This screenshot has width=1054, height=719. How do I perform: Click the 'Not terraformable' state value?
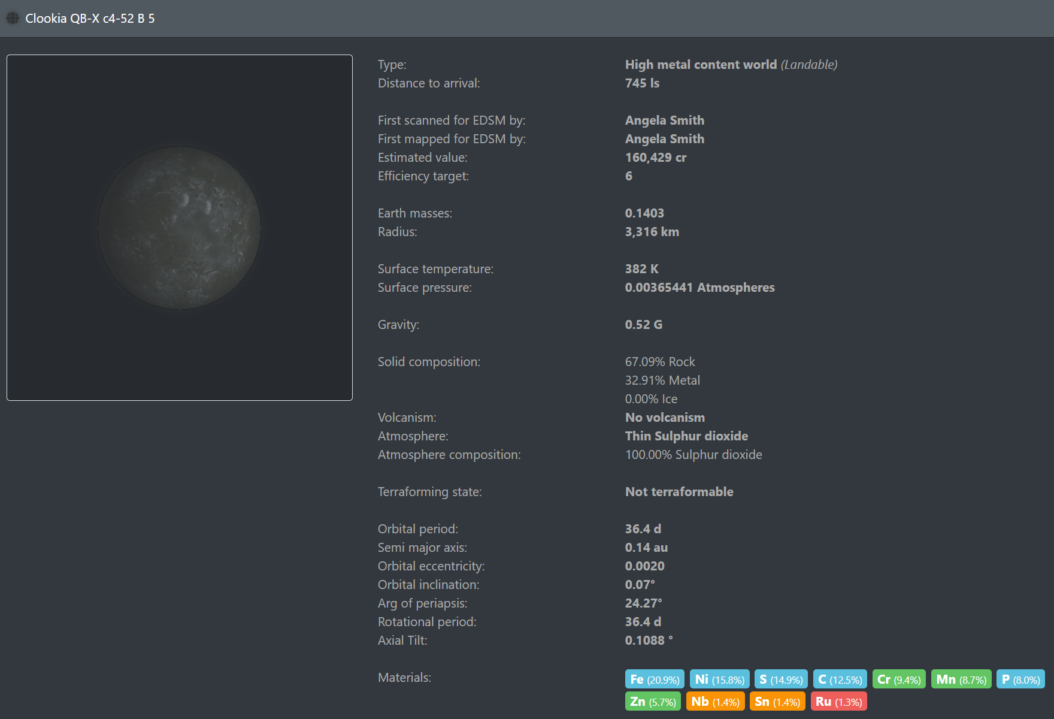pyautogui.click(x=679, y=492)
